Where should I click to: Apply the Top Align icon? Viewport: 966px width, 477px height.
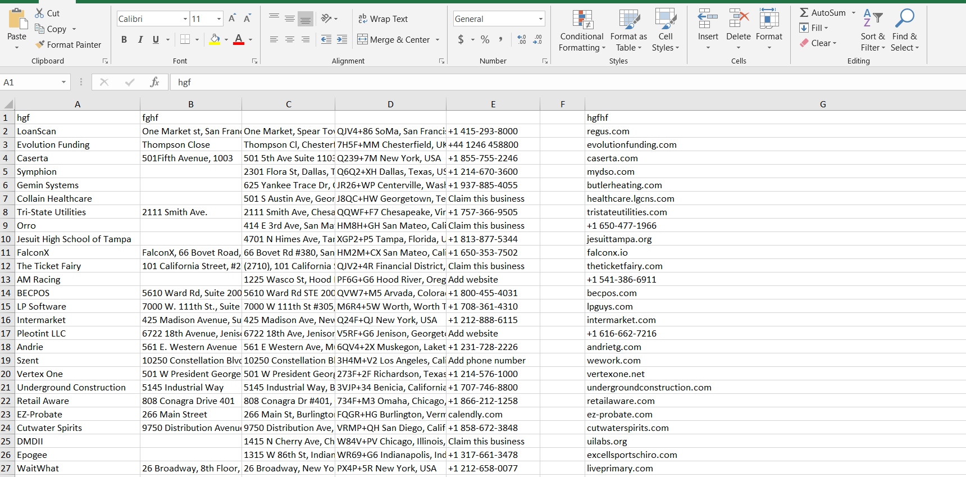coord(274,19)
